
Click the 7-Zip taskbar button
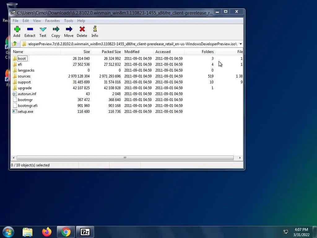pos(85,232)
